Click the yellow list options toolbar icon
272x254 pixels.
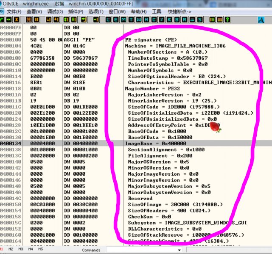point(212,19)
